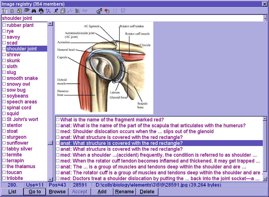The height and width of the screenshot is (197, 269).
Task: Click the Delete button
Action: click(147, 192)
